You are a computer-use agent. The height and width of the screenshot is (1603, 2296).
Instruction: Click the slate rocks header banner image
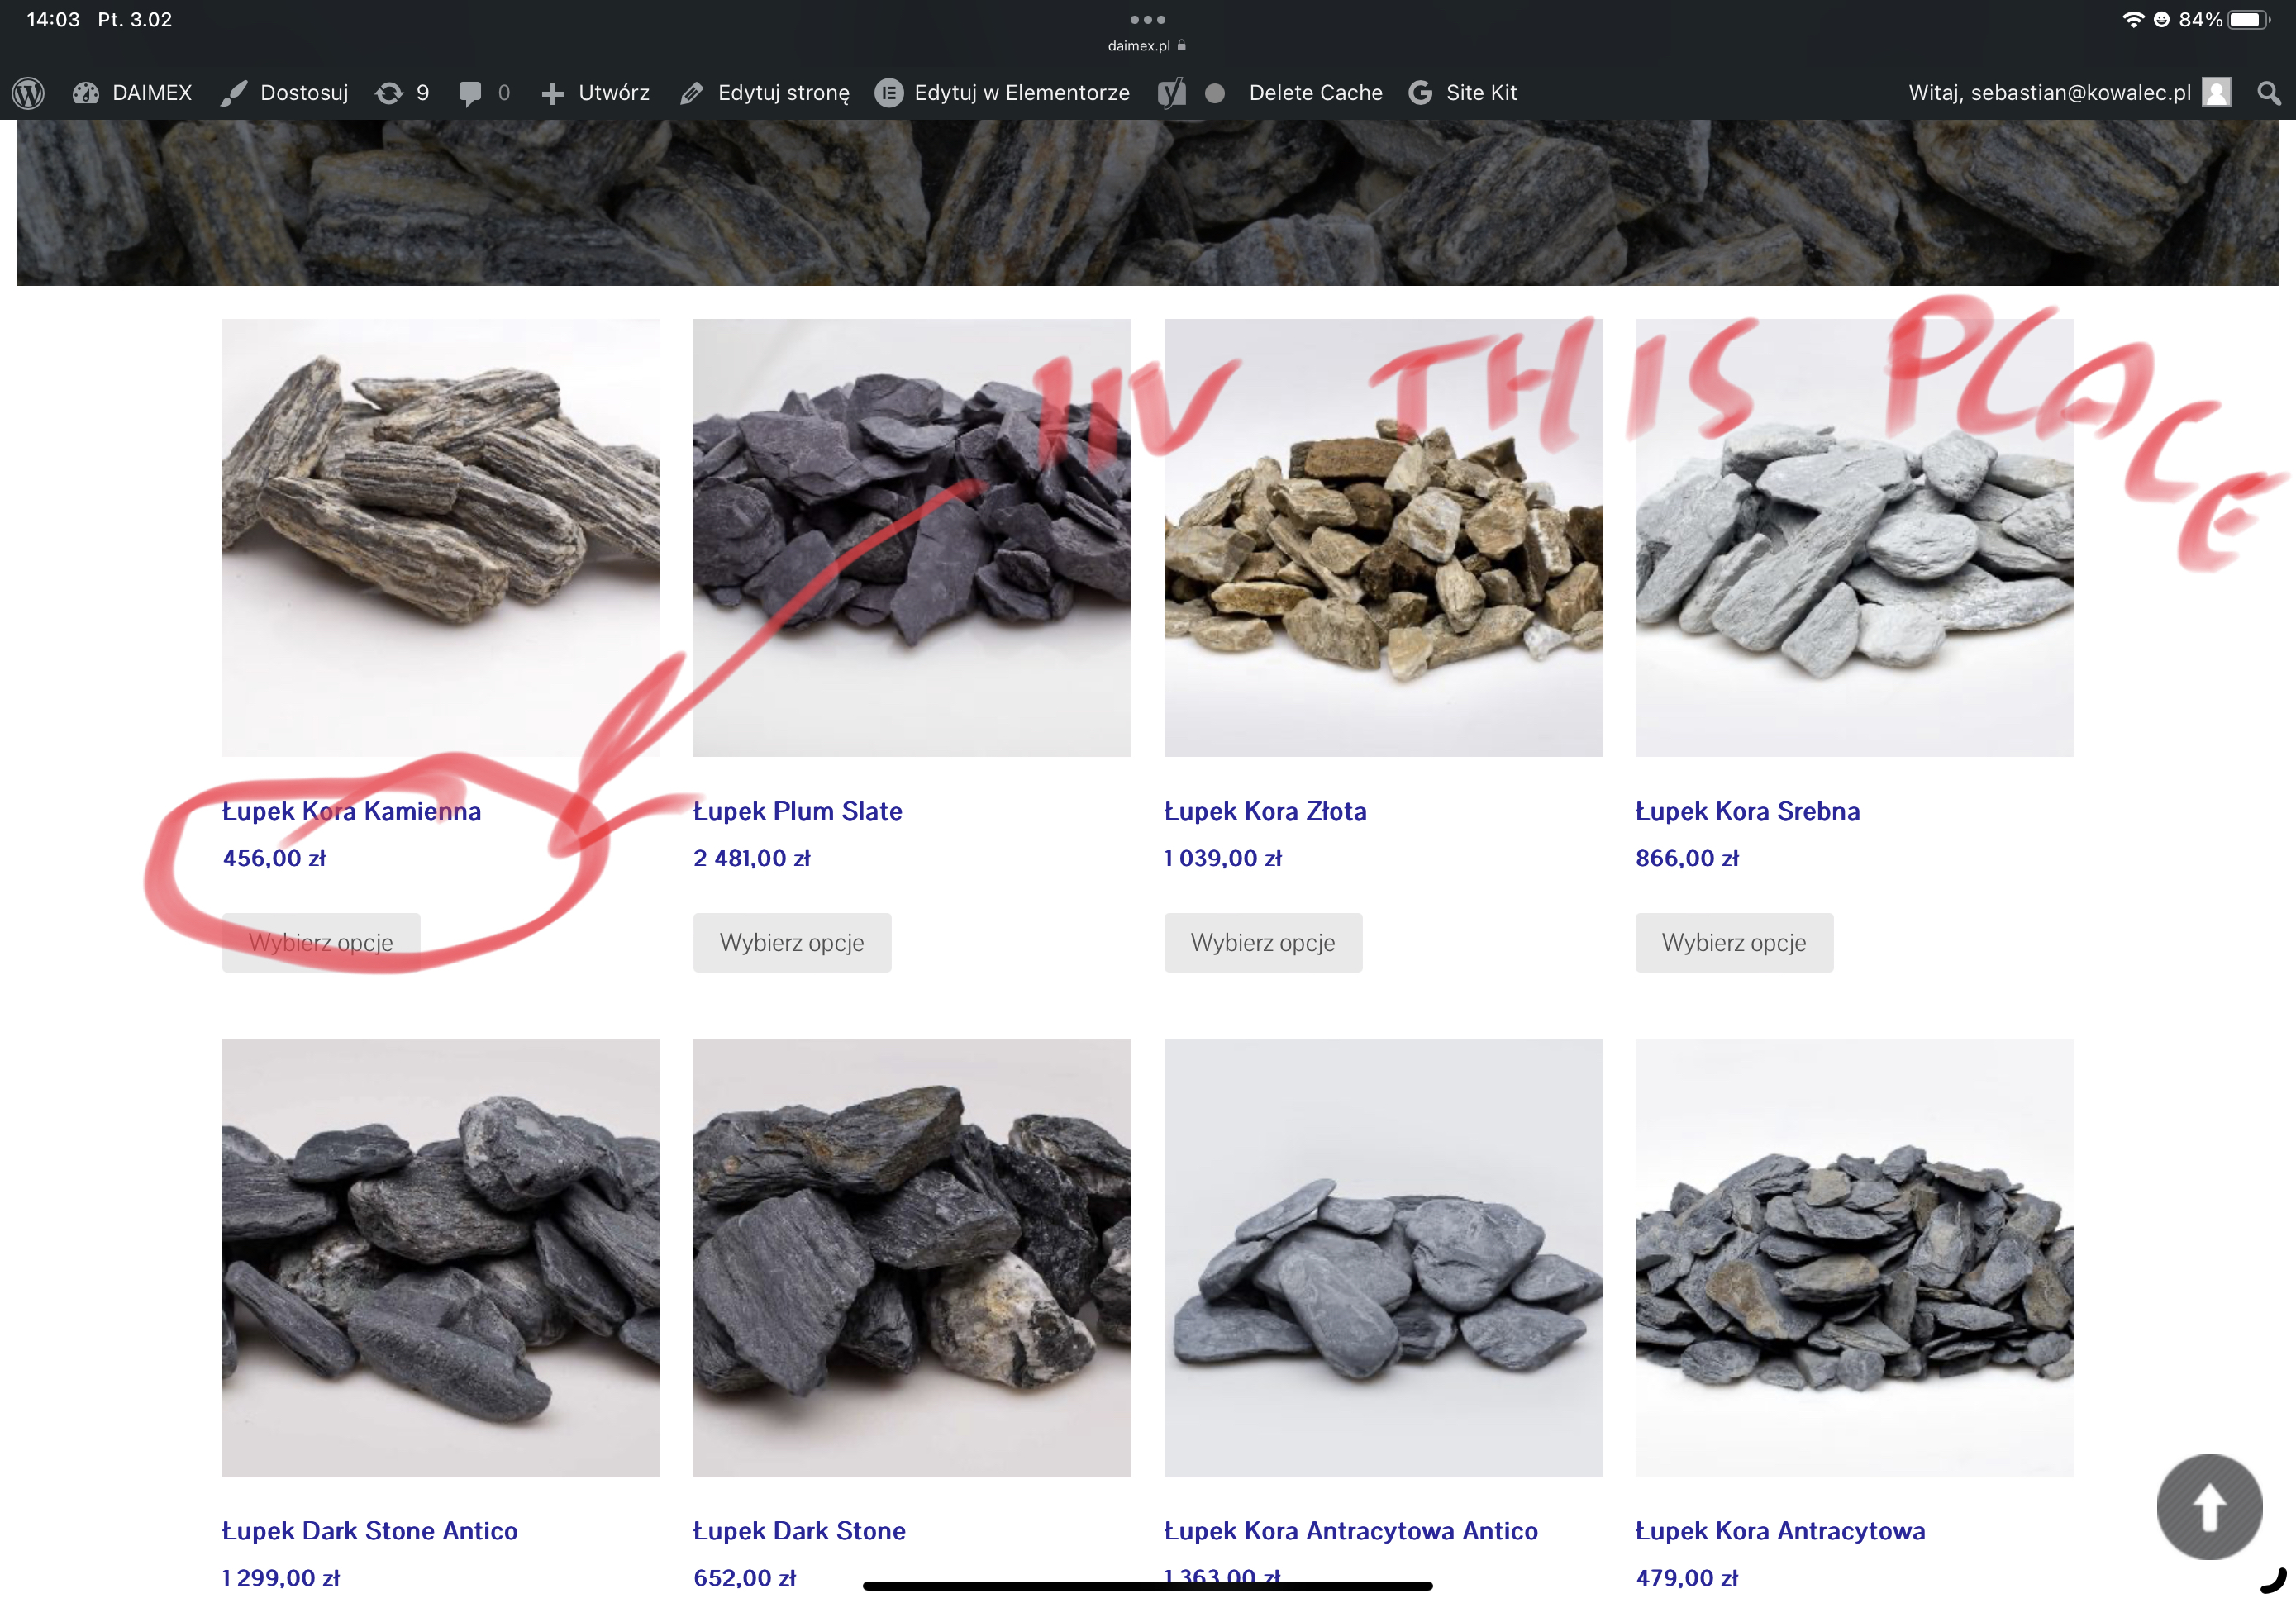coord(1147,203)
